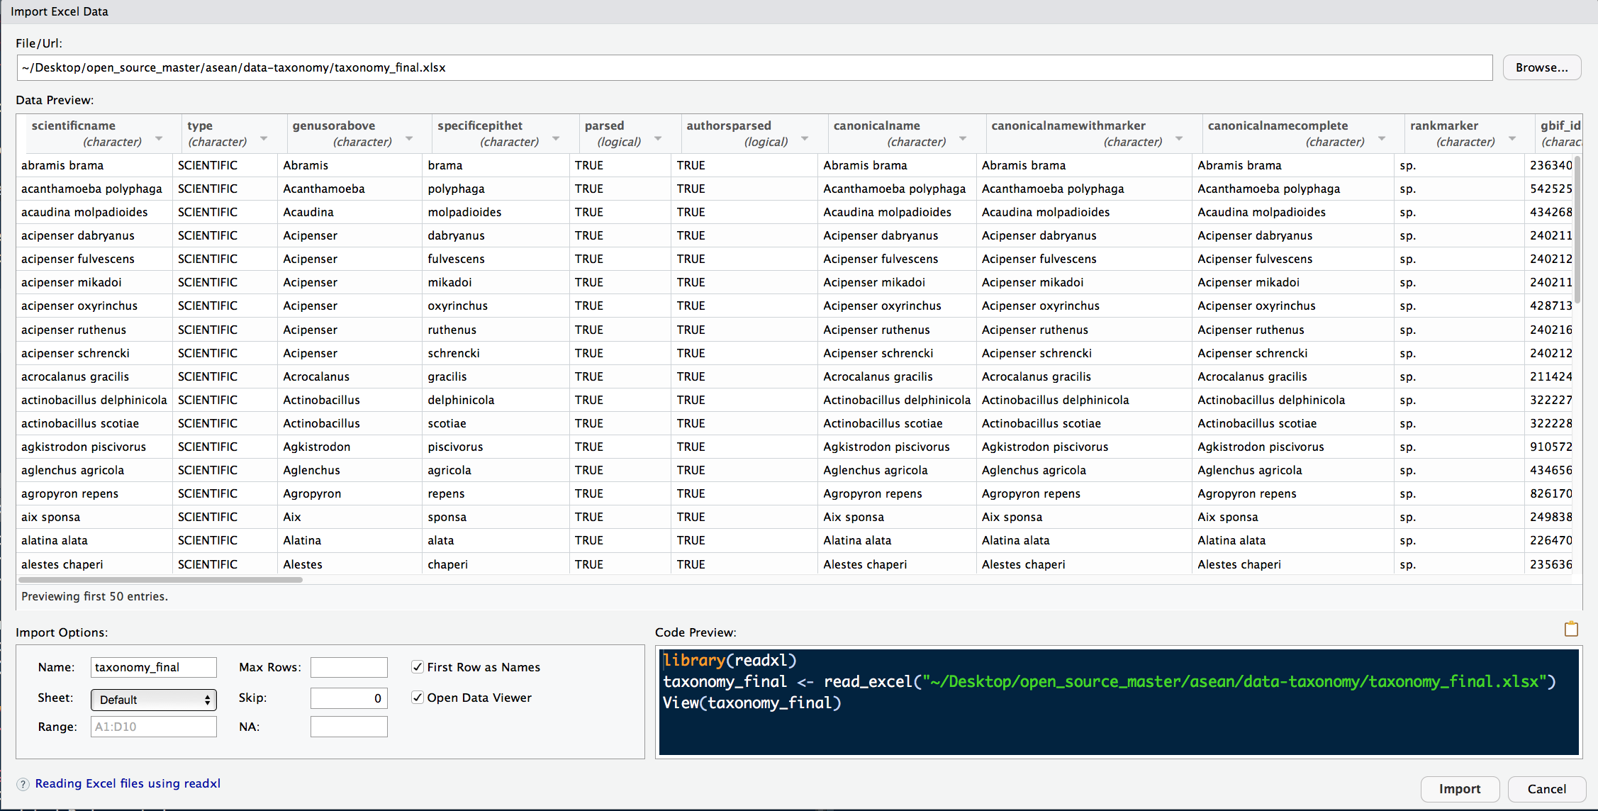
Task: Open rankmarker column type dropdown
Action: click(x=1512, y=139)
